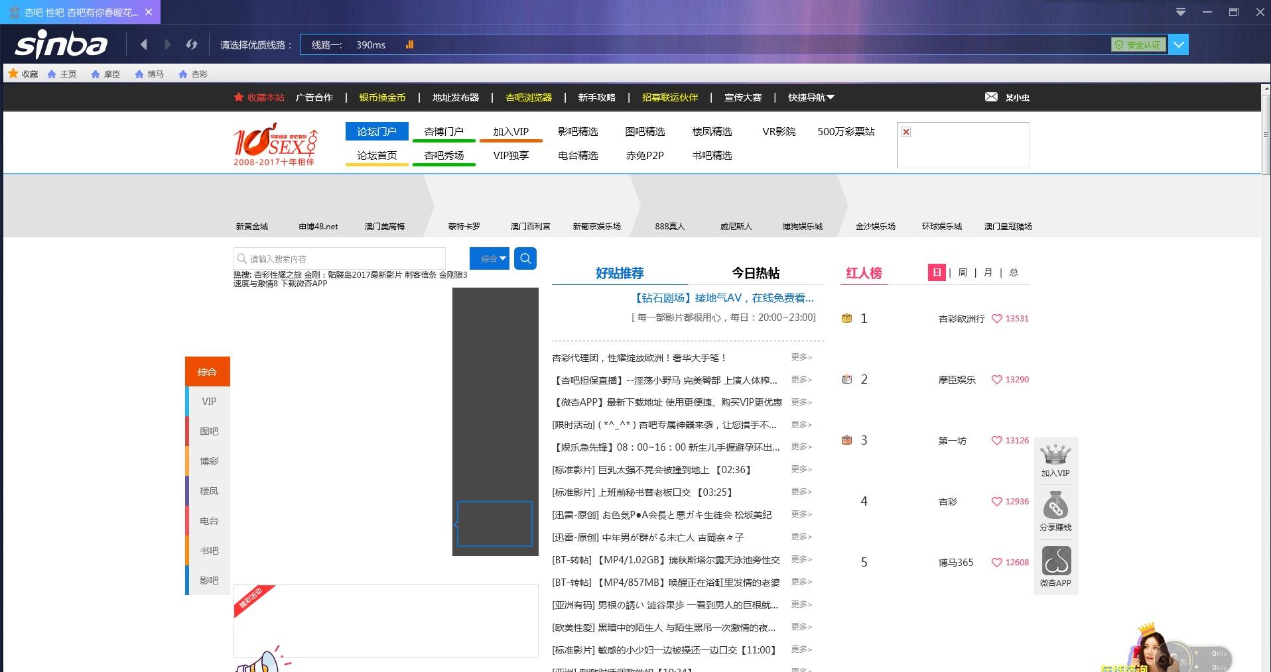Open the blue line selector dropdown arrow
1271x672 pixels.
1179,44
